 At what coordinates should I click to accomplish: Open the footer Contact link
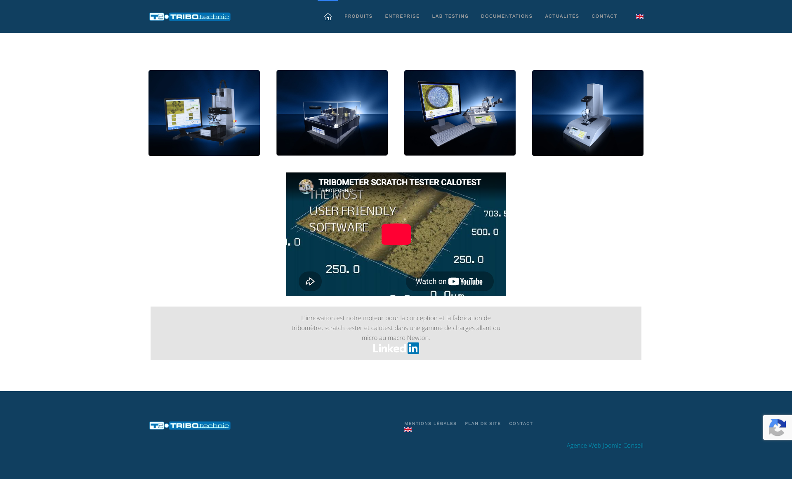click(x=521, y=424)
